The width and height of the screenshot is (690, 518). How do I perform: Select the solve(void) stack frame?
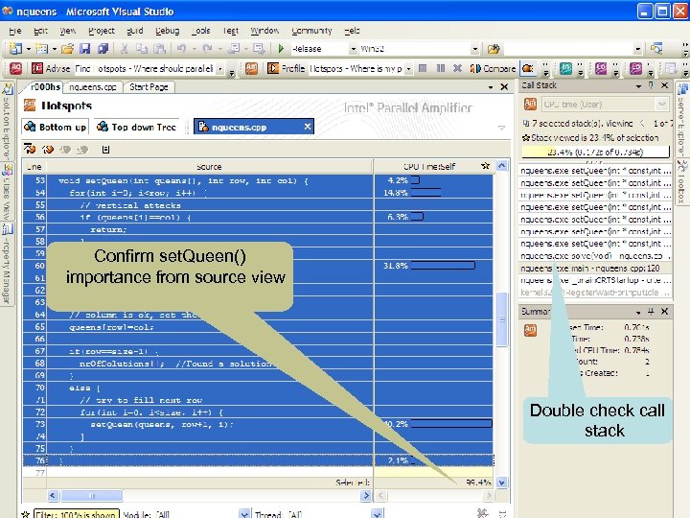pos(596,256)
